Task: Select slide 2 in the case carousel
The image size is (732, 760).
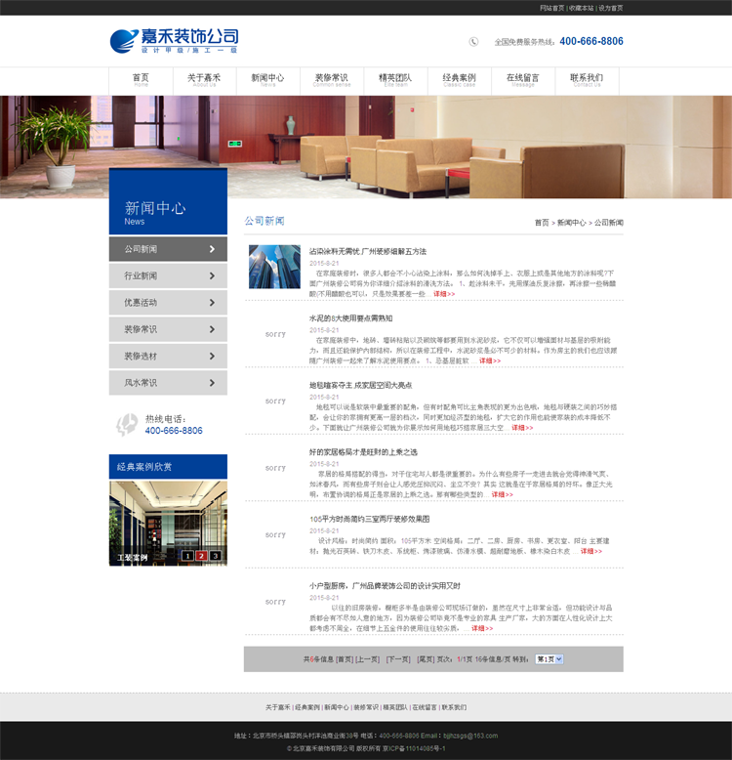Action: pos(201,556)
